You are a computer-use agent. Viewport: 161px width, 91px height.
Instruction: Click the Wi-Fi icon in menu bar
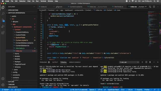[x=133, y=1]
